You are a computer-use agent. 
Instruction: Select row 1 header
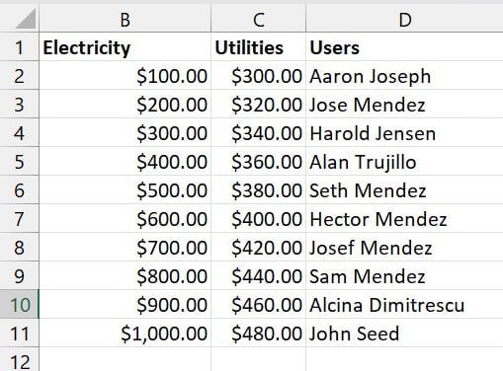[19, 46]
